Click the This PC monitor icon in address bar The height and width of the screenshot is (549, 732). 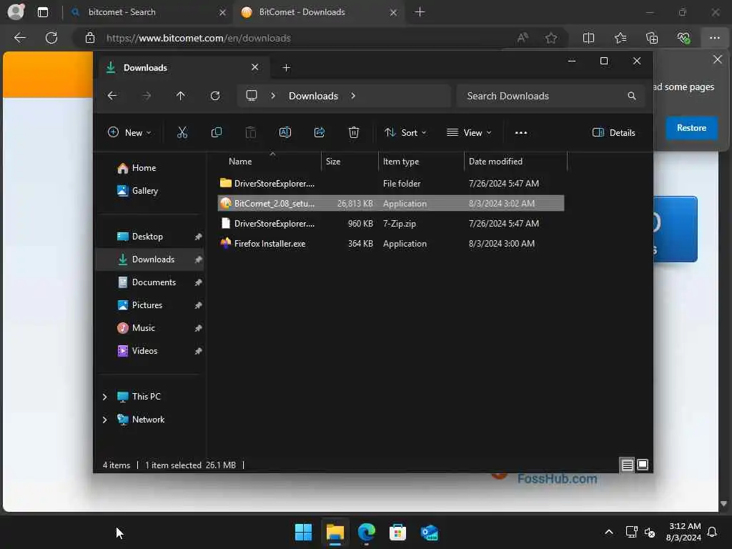point(252,96)
